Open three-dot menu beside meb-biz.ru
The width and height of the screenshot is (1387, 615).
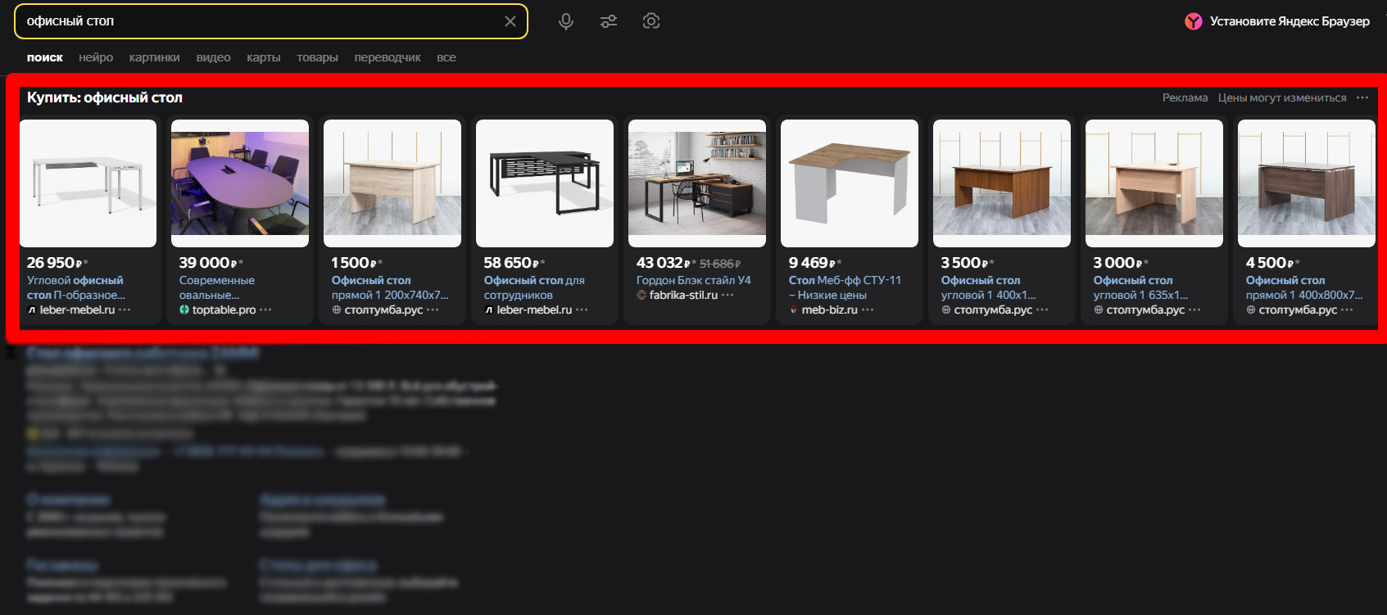(x=868, y=310)
